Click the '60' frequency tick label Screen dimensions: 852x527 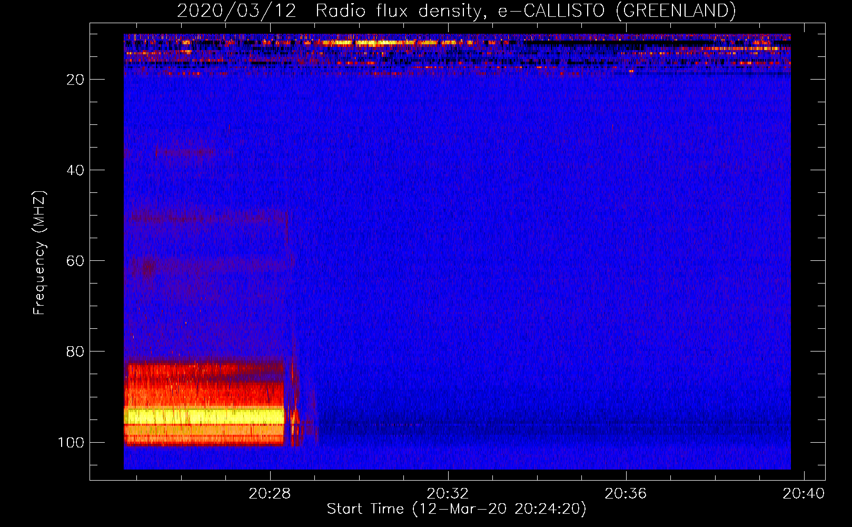[x=76, y=261]
